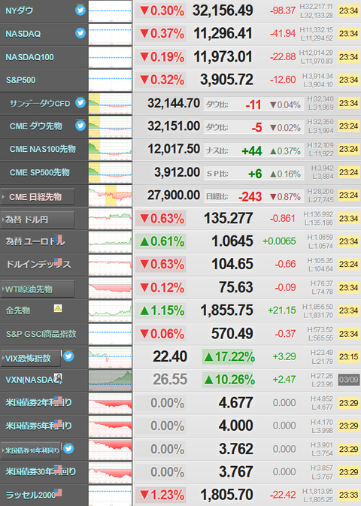Click the small icon on the VXN(NASDAQ) label

[58, 377]
